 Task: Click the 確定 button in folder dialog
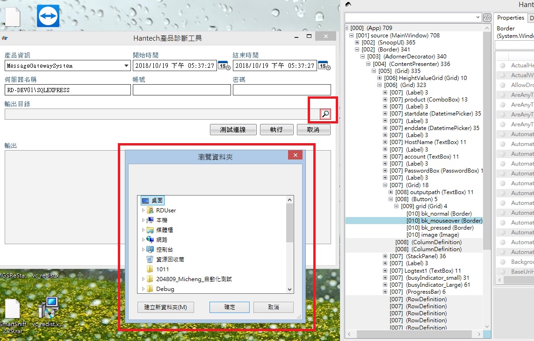[x=230, y=307]
